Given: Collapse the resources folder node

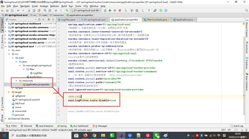Looking at the screenshot, I should [x=16, y=81].
